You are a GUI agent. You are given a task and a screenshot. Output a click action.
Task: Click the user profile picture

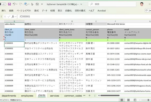tap(142, 4)
